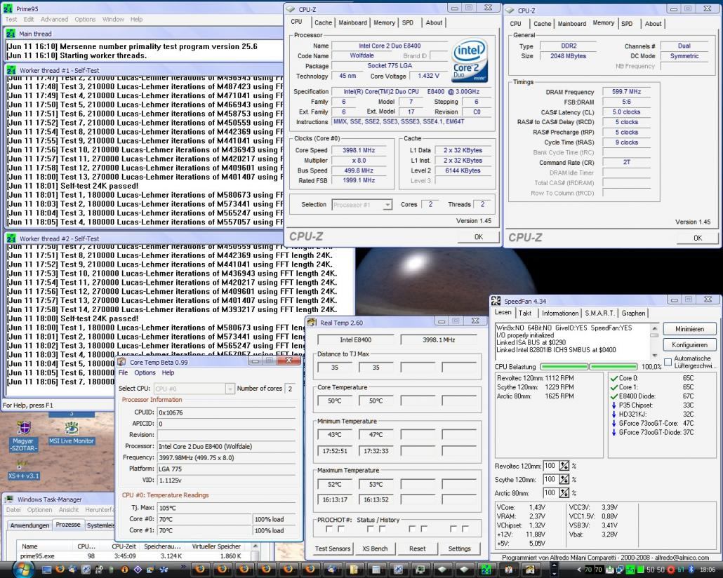Click the E8400 Diode checkmark icon
This screenshot has width=723, height=578.
tap(613, 396)
